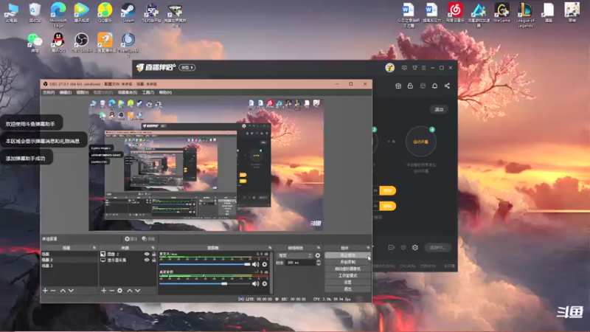Open the Steam desktop shortcut
The width and height of the screenshot is (590, 332).
pos(128,13)
